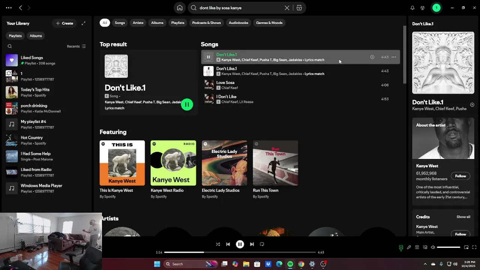Screen dimensions: 480x270
Task: Open Dropbox from Windows taskbar
Action: 268,264
